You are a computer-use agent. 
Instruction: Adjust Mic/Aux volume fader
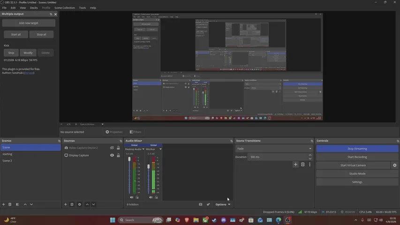coord(149,166)
